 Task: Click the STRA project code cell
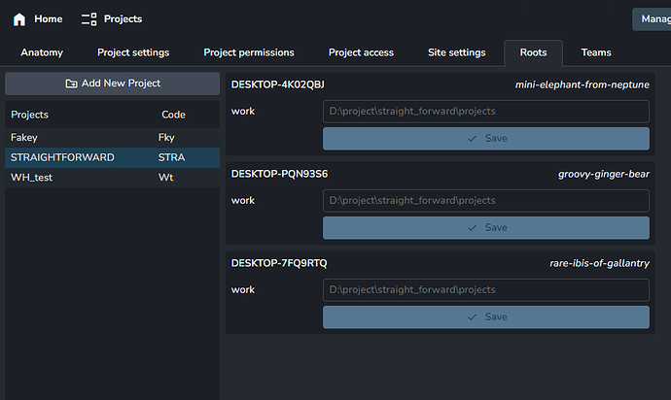(171, 157)
